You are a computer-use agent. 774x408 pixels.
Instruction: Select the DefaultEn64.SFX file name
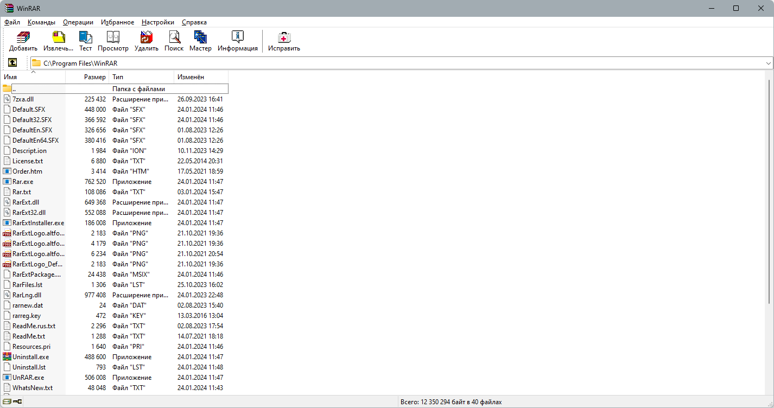click(x=36, y=141)
